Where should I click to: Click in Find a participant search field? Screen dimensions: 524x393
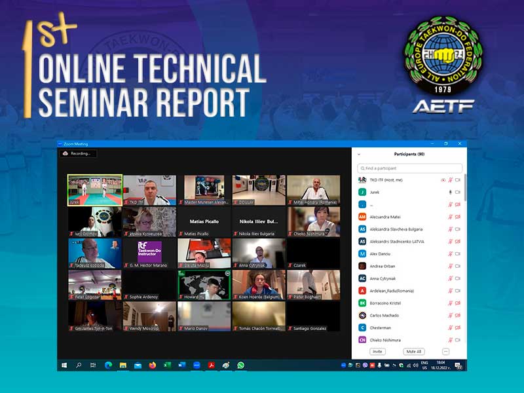(x=410, y=168)
